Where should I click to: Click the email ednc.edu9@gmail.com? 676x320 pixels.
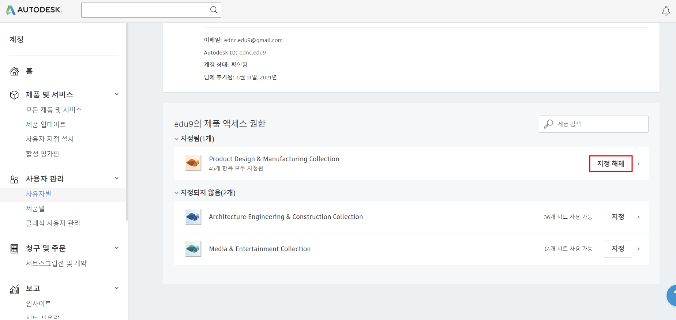click(253, 40)
